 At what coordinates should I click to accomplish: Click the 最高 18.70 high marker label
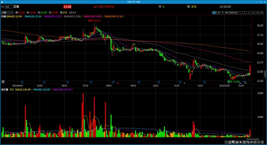94,21
